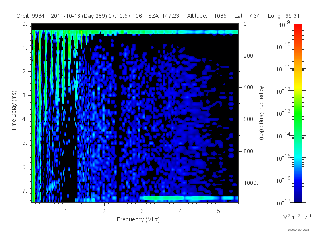The image size is (318, 238).
Task: Click the '0.' tick on time delay axis
Action: (25, 24)
